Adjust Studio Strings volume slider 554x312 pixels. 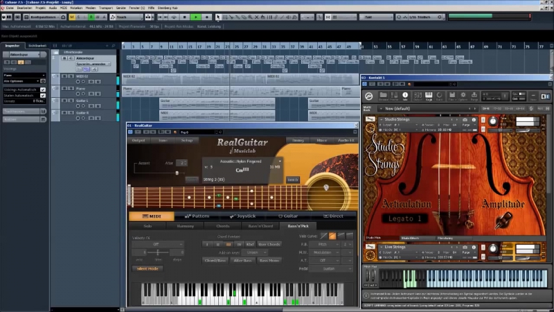pos(527,130)
